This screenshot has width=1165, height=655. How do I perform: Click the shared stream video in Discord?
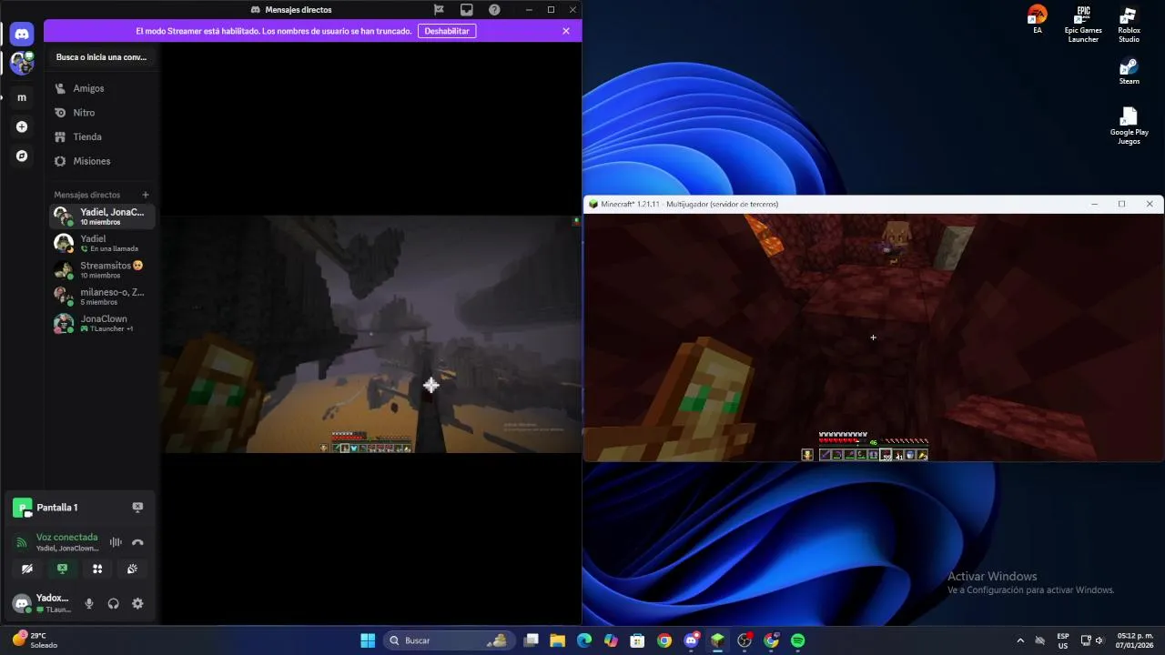pos(371,334)
